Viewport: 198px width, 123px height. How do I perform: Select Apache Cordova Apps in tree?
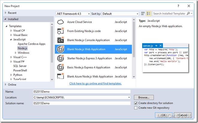click(x=31, y=44)
